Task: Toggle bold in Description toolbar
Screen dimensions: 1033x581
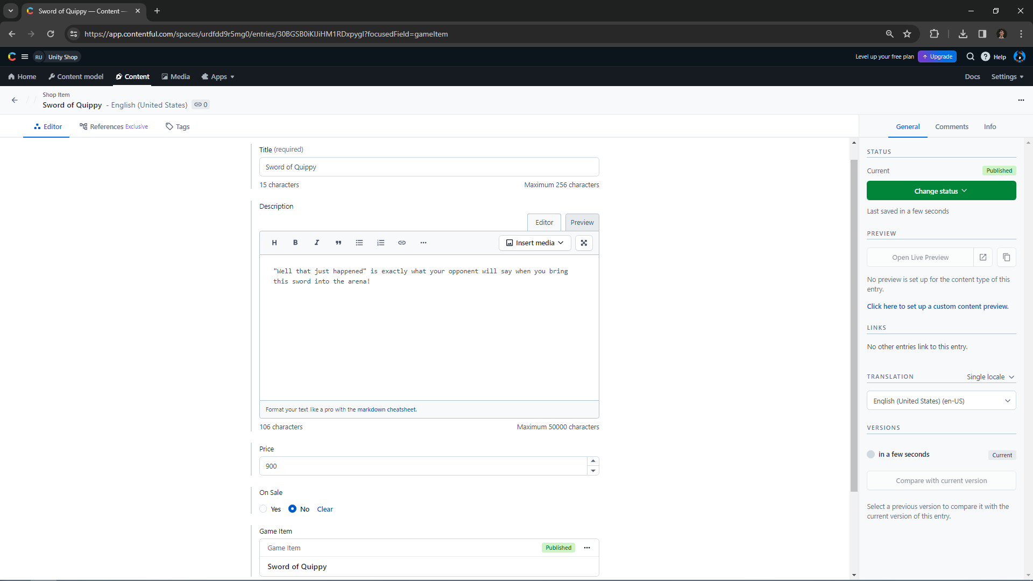Action: coord(295,243)
